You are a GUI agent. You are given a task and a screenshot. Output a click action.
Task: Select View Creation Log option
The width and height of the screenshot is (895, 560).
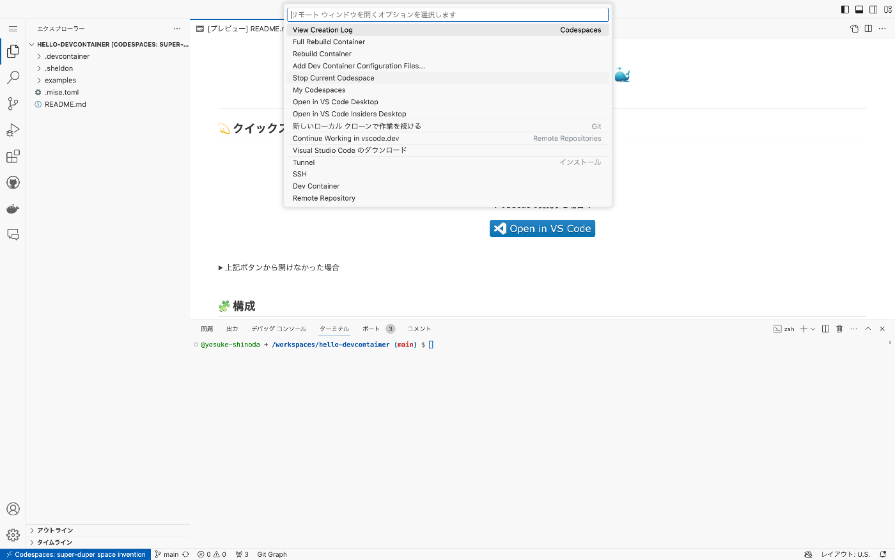(447, 30)
